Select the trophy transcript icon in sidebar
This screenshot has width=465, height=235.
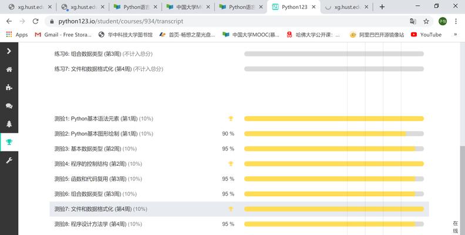tap(9, 142)
